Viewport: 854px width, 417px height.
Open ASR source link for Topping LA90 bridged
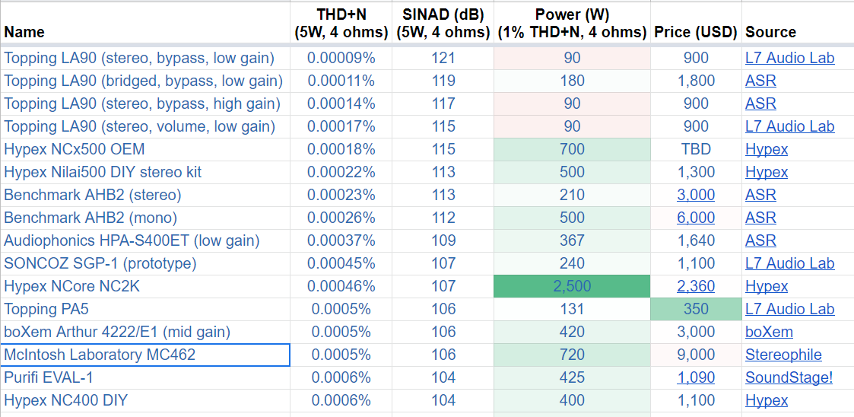click(x=760, y=81)
